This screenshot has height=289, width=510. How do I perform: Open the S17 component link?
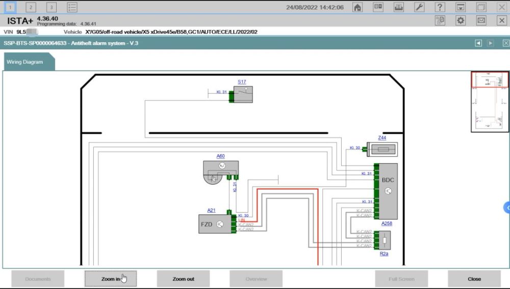(x=242, y=82)
